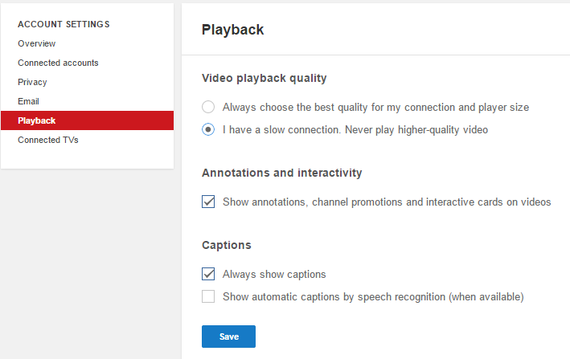Enable automatic captions by speech recognition
This screenshot has width=570, height=359.
(208, 296)
